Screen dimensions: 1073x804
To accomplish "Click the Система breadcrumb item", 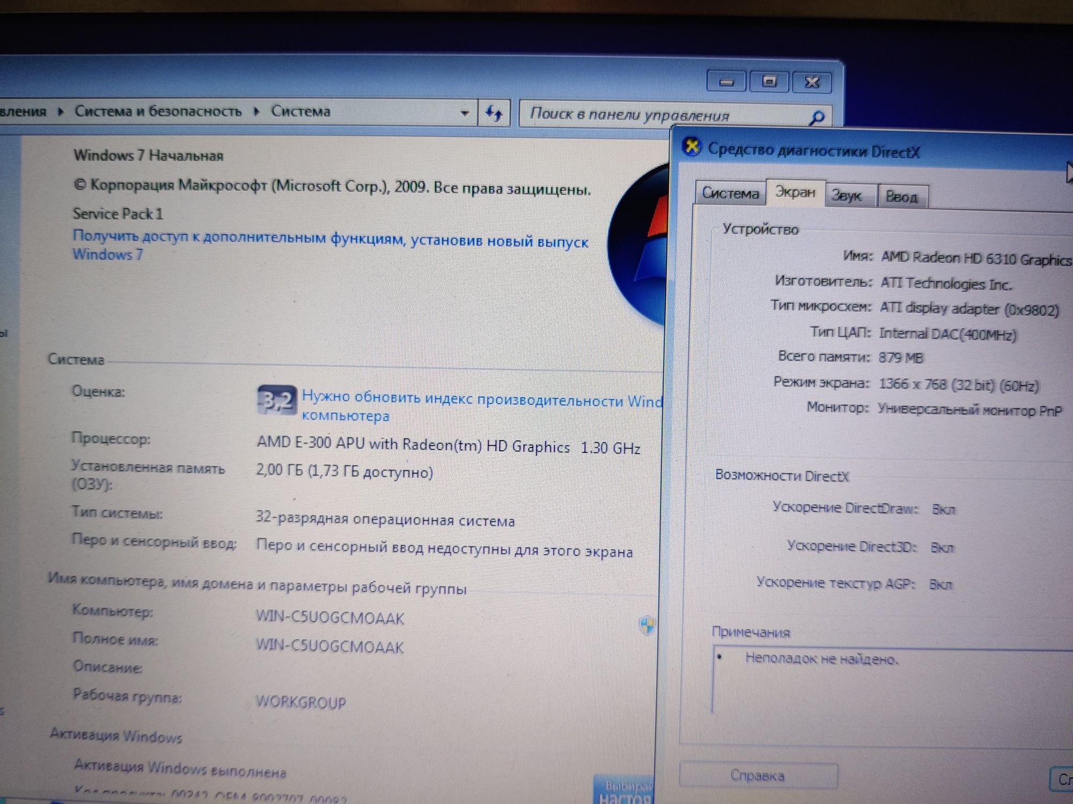I will pyautogui.click(x=300, y=111).
